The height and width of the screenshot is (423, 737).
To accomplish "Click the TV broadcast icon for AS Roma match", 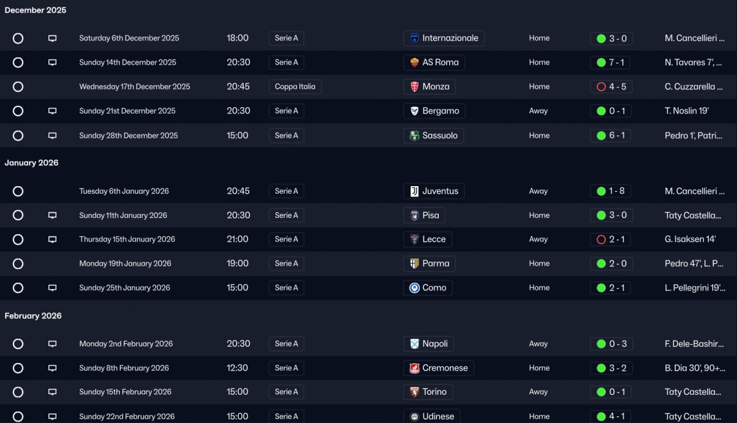I will 52,62.
